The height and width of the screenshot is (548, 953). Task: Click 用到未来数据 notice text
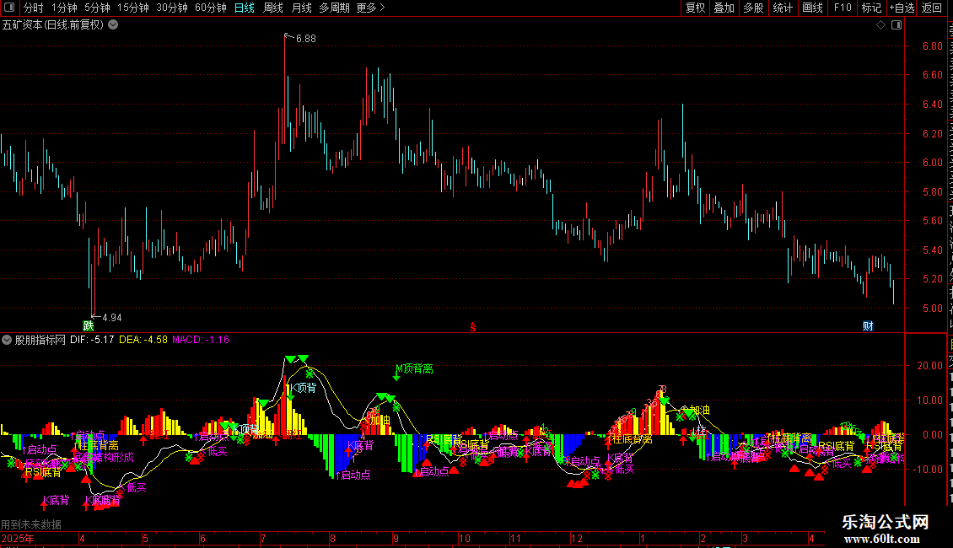31,524
